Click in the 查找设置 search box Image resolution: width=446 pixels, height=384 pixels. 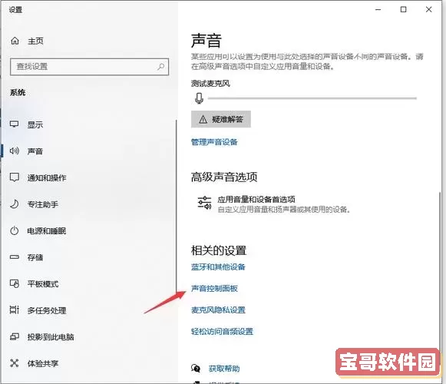(89, 67)
